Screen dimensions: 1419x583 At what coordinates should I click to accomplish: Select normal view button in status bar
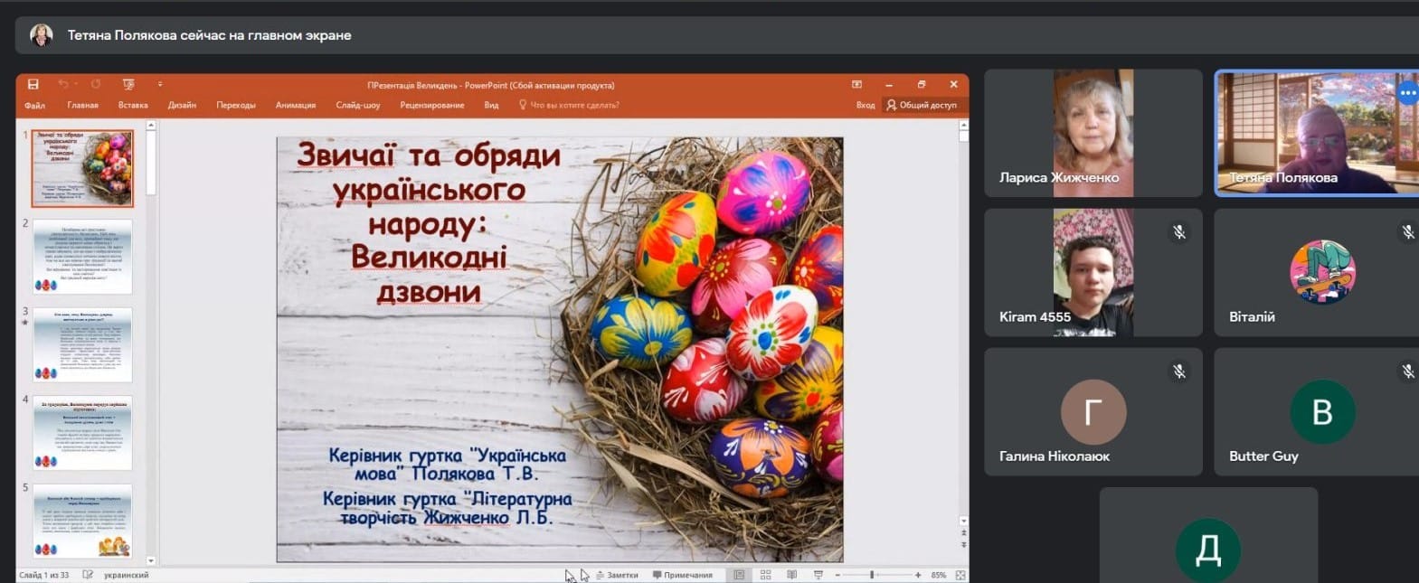[x=739, y=575]
